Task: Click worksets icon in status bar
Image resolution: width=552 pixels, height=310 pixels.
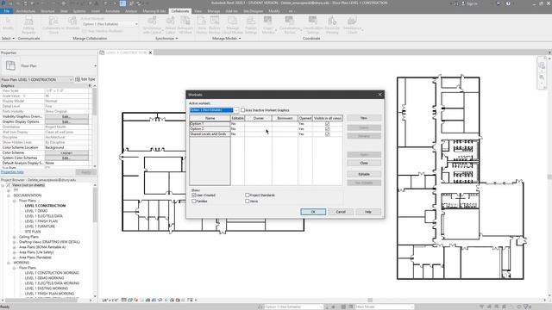Action: tap(260, 307)
